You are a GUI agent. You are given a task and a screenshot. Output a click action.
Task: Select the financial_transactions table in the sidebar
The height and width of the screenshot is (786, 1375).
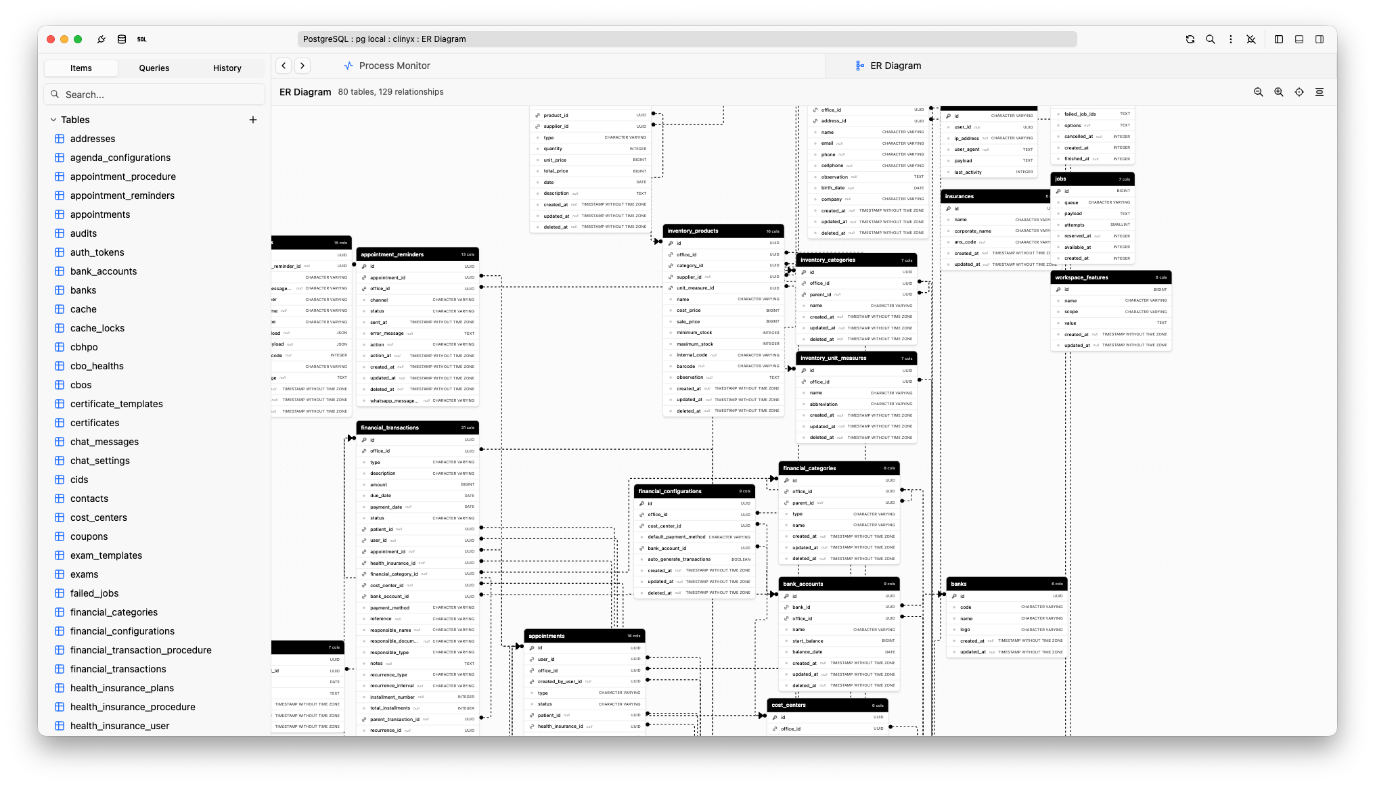coord(118,669)
